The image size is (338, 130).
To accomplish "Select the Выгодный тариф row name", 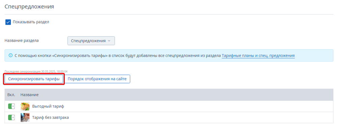I will (48, 106).
